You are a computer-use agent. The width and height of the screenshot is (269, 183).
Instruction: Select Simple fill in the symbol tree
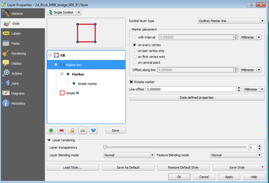pos(72,93)
